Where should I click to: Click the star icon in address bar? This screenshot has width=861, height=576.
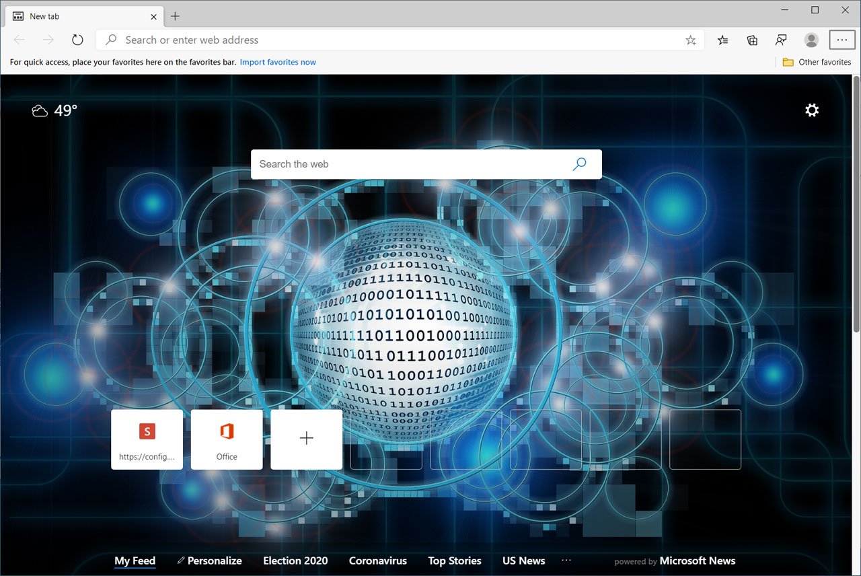pos(690,40)
